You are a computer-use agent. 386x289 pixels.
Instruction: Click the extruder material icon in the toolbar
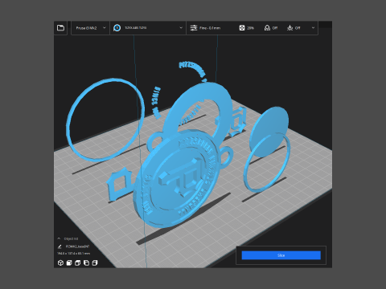(117, 28)
